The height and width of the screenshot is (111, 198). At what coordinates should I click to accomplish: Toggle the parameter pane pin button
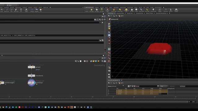[x=102, y=16]
